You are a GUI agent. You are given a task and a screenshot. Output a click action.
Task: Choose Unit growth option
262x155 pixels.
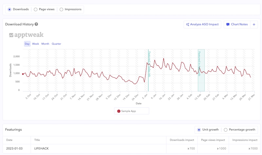199,130
